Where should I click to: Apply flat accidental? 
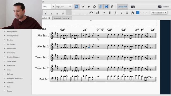click(121, 13)
